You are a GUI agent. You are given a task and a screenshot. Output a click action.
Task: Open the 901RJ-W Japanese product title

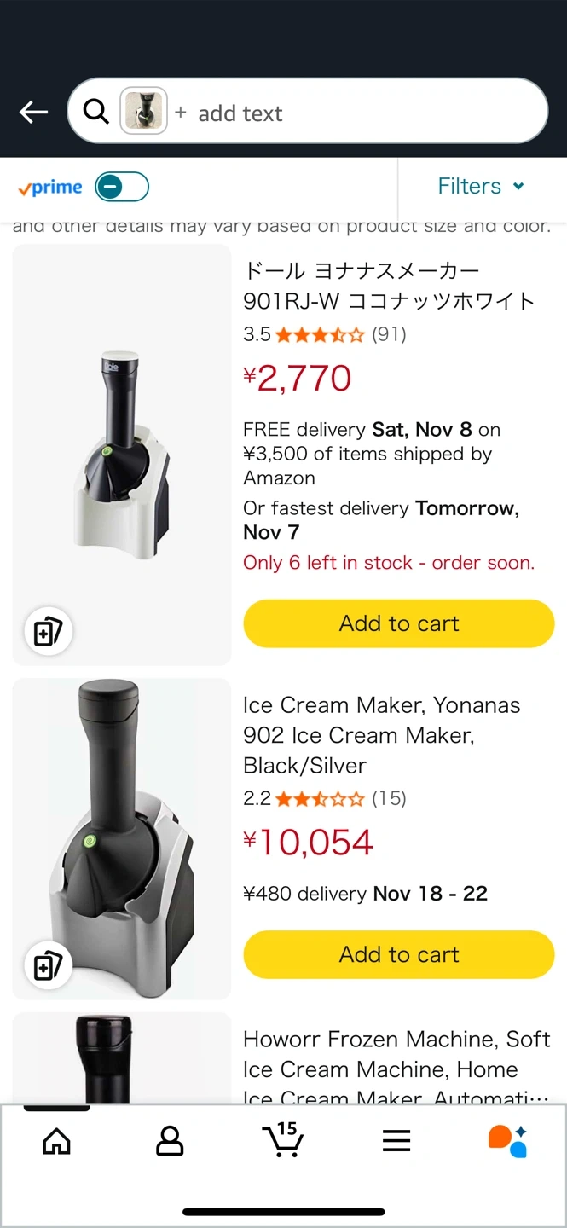pos(389,286)
